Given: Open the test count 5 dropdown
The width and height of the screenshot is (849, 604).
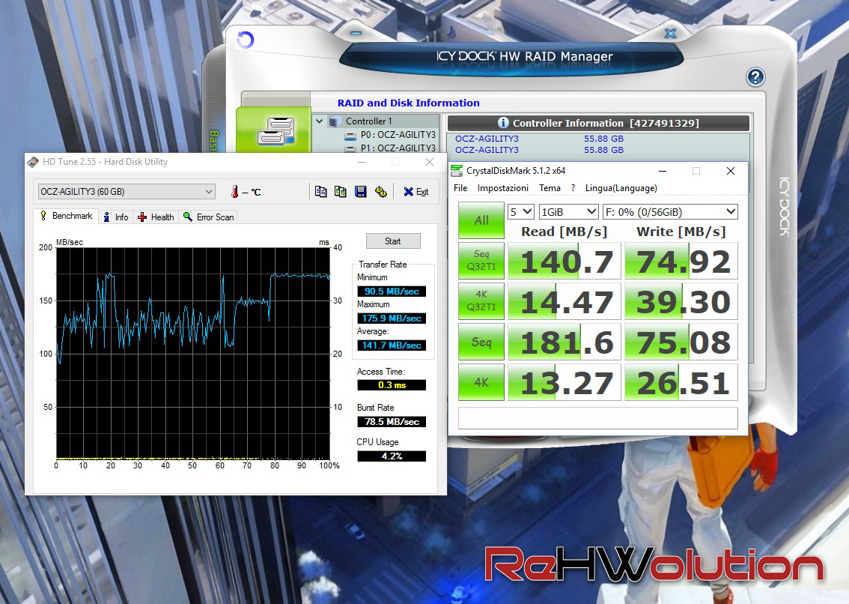Looking at the screenshot, I should tap(521, 212).
